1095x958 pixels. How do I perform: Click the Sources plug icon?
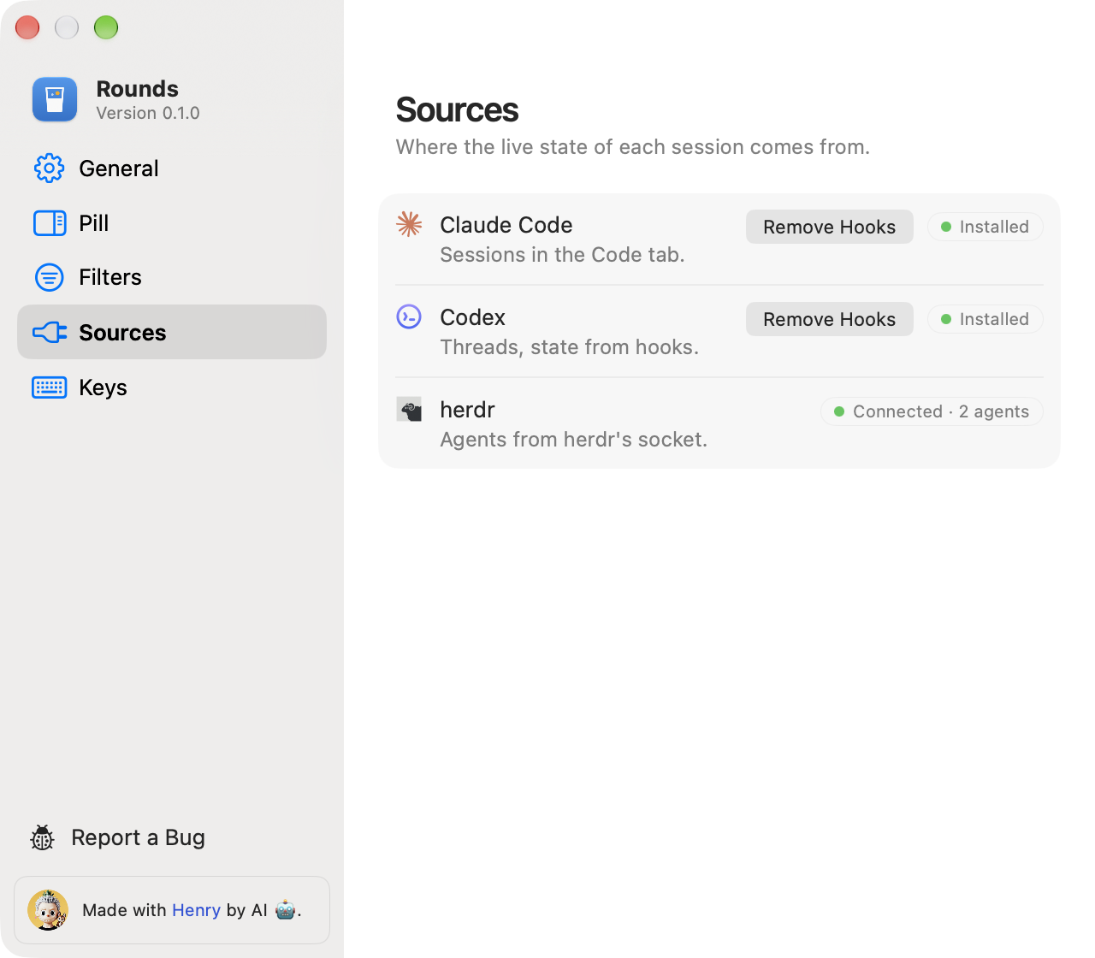50,332
